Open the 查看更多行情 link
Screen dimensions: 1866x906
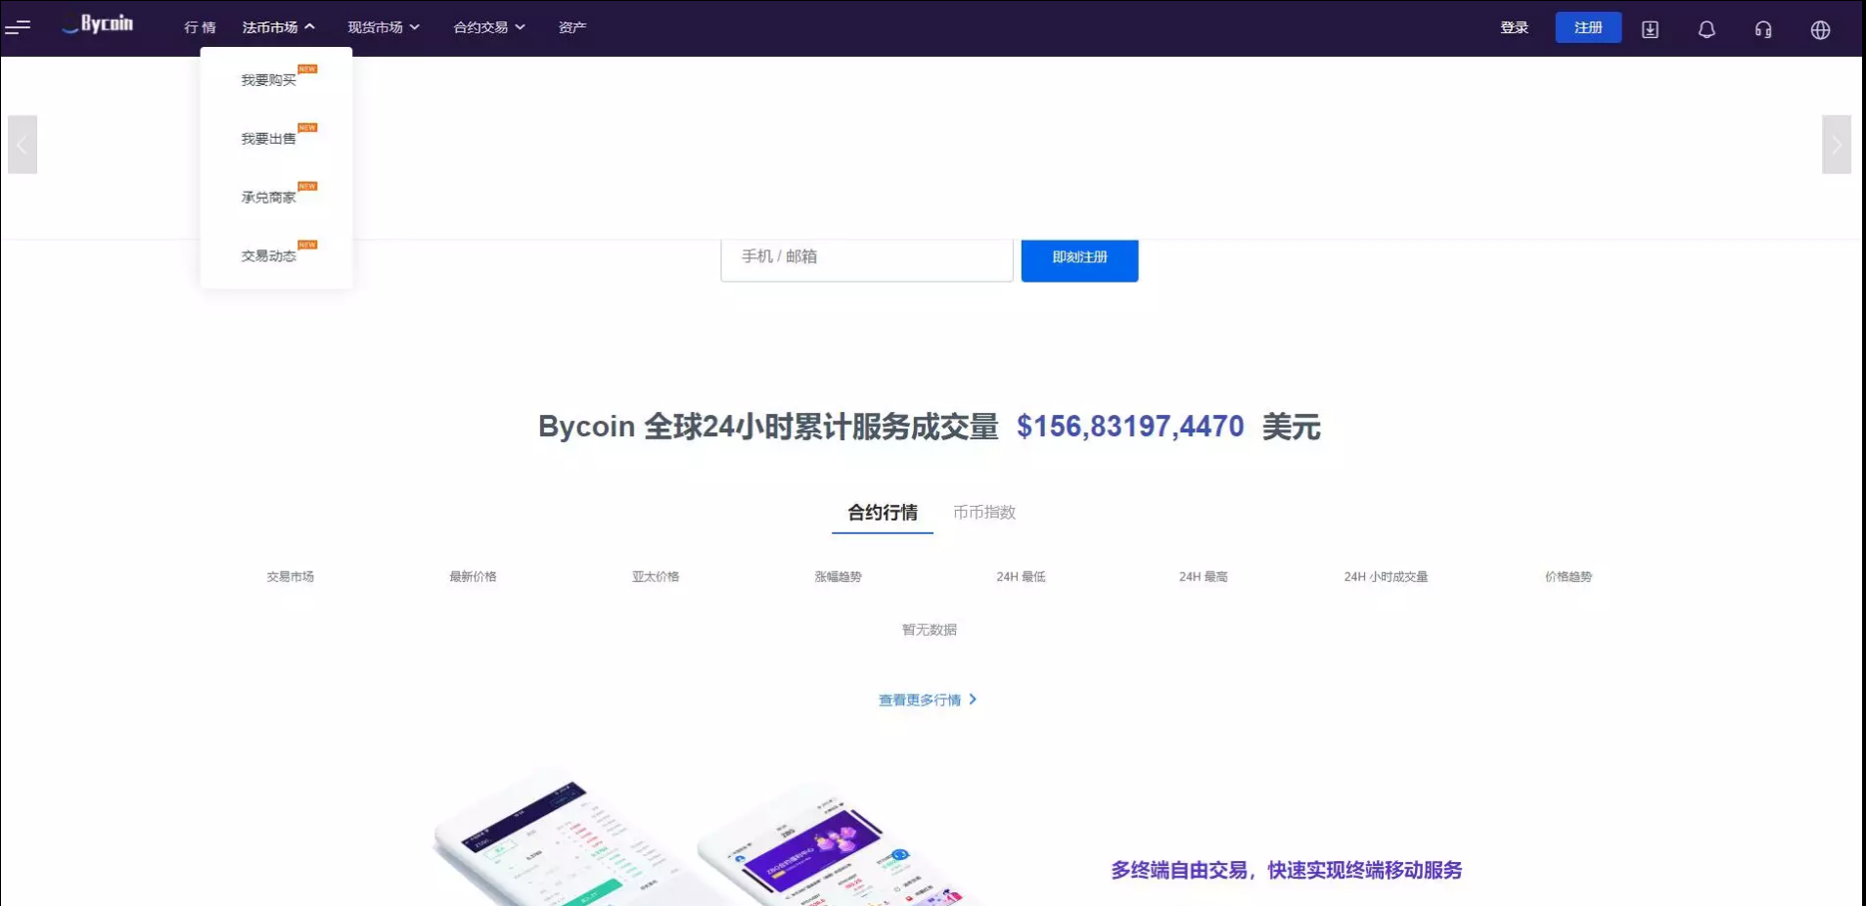coord(927,701)
